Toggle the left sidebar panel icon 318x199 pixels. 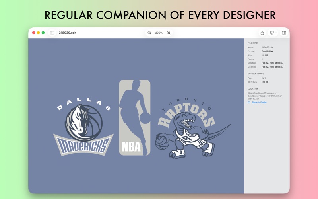coord(52,33)
